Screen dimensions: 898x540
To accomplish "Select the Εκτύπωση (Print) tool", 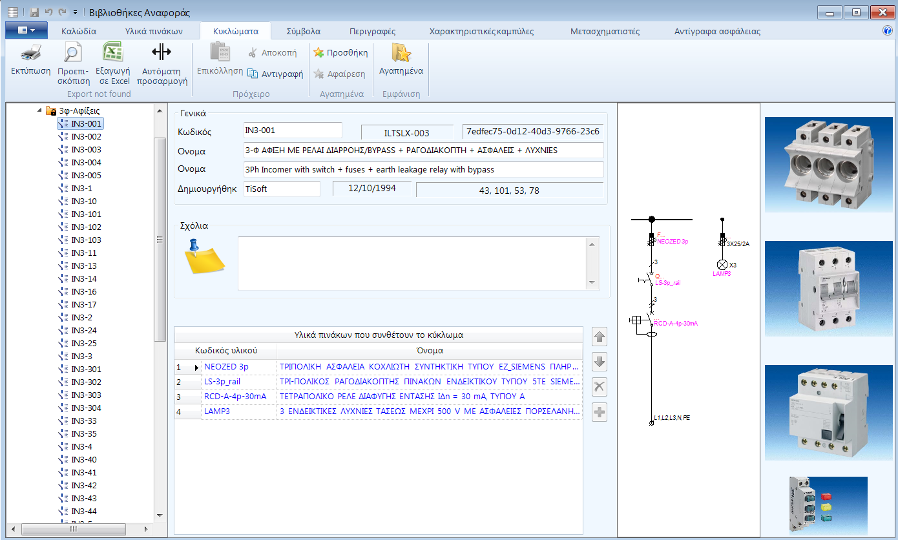I will coord(30,61).
